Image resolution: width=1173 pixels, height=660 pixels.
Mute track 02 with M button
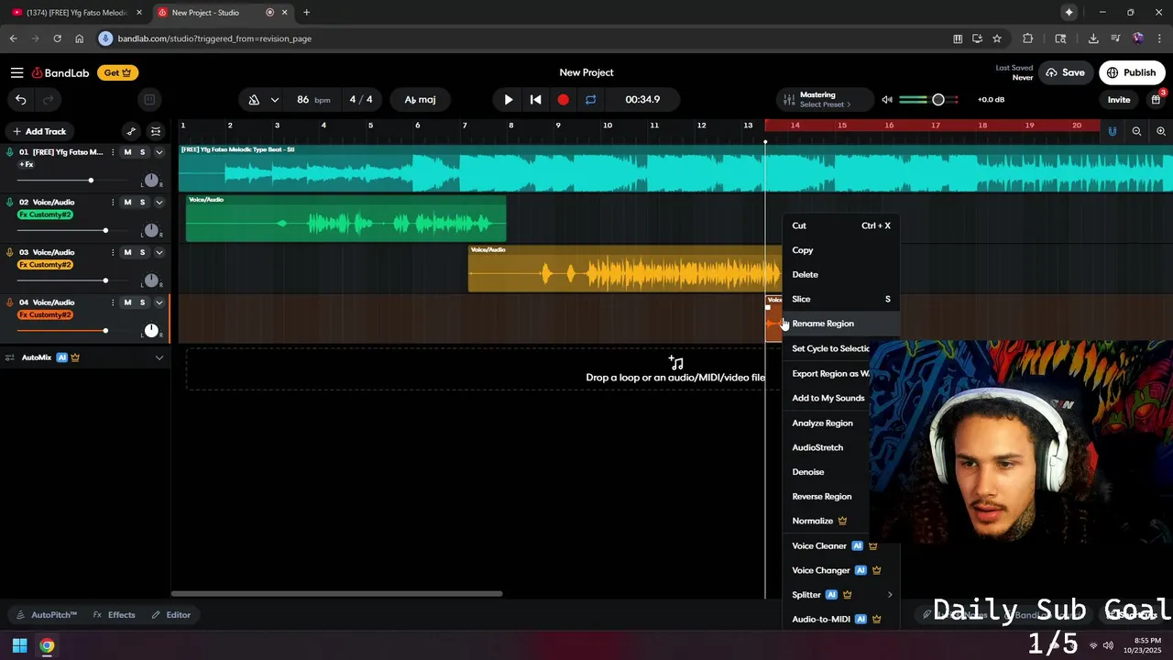127,203
